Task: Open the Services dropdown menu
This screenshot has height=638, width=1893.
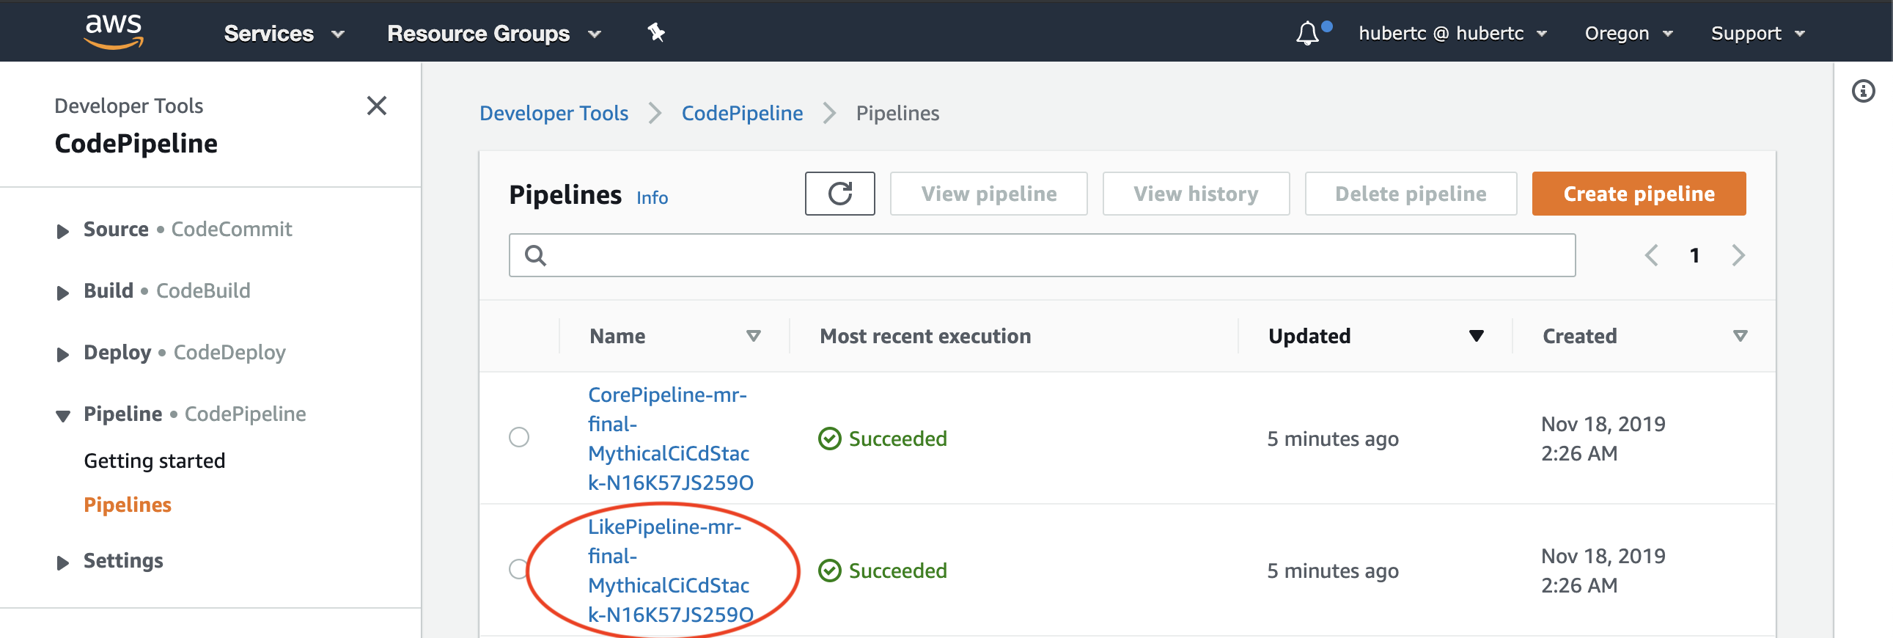Action: pos(284,33)
